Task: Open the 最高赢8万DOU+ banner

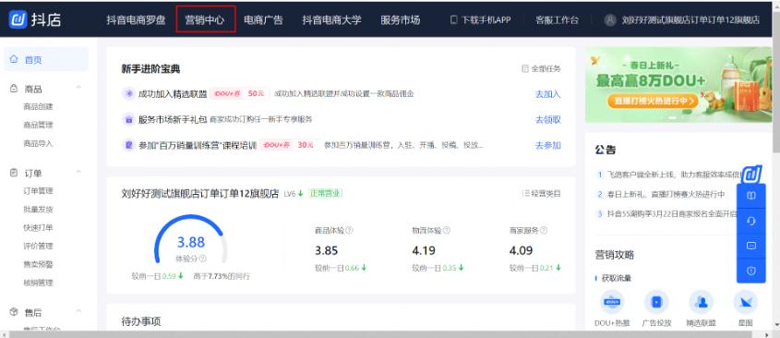Action: coord(678,85)
